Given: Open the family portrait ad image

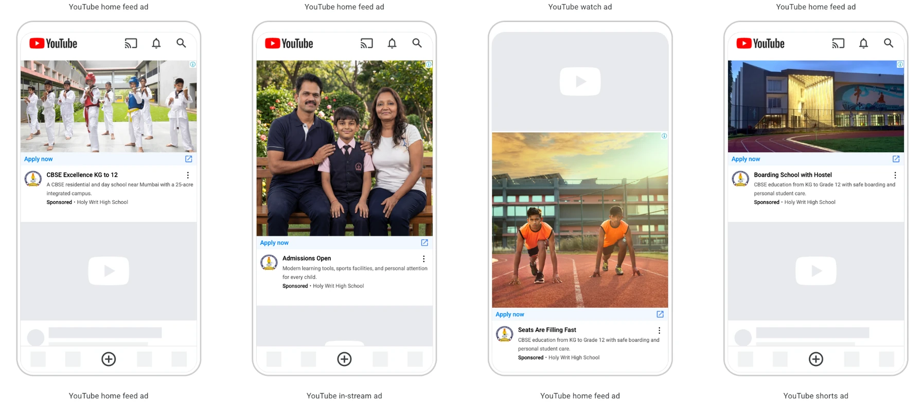Looking at the screenshot, I should (344, 148).
